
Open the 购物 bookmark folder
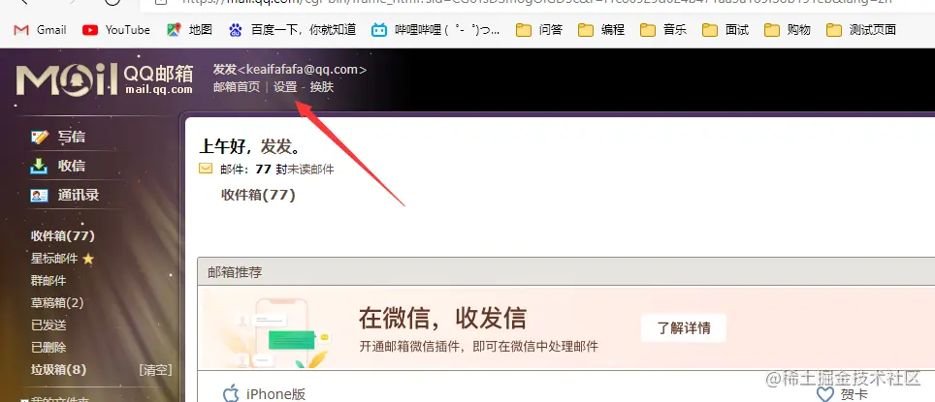[788, 30]
